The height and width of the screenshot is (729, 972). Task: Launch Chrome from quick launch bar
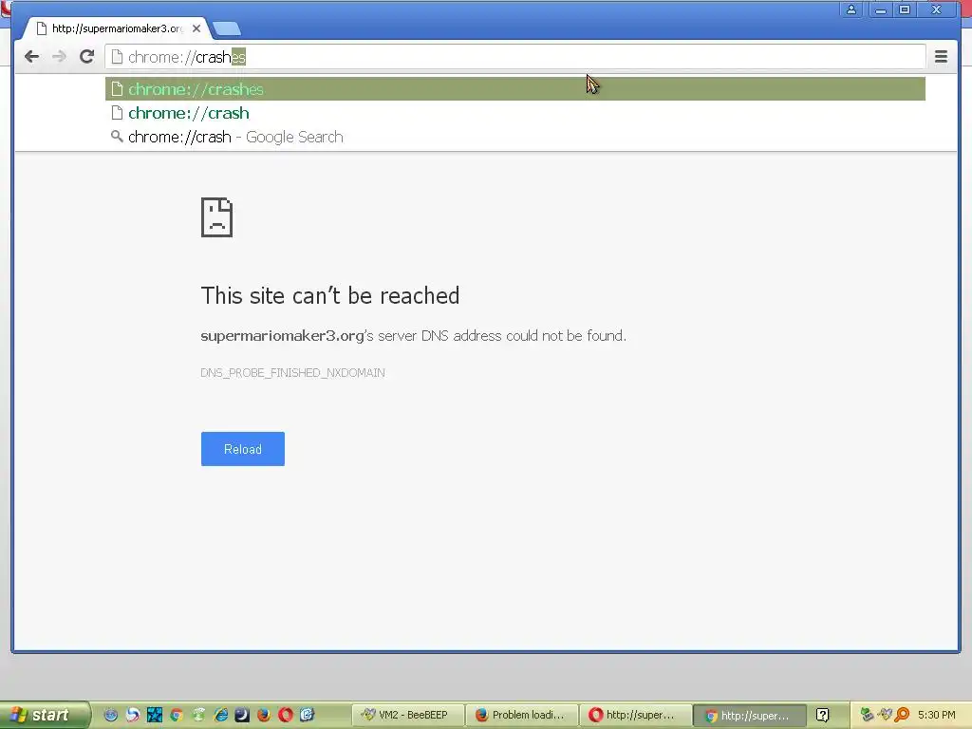pyautogui.click(x=177, y=715)
